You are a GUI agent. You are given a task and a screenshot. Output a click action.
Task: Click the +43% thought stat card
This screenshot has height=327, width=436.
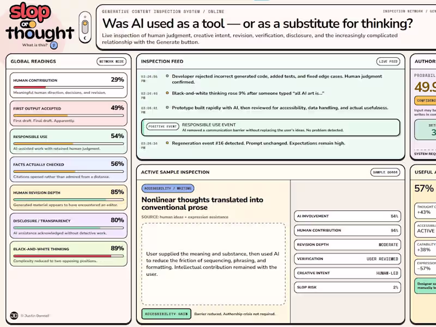(x=425, y=210)
